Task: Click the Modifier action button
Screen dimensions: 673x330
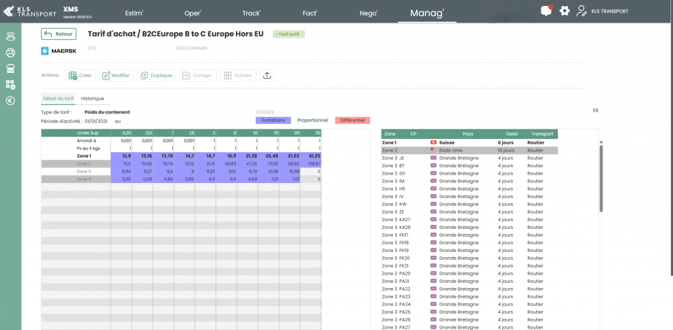Action: (116, 75)
